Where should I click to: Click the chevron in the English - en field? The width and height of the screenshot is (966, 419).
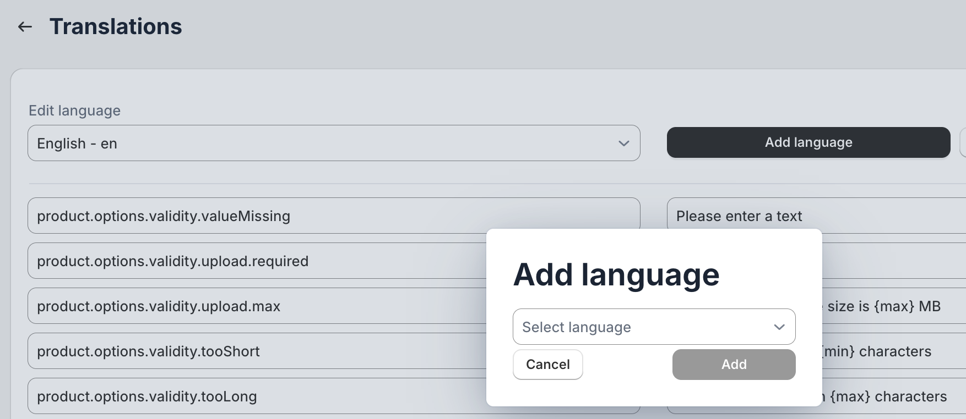[623, 144]
